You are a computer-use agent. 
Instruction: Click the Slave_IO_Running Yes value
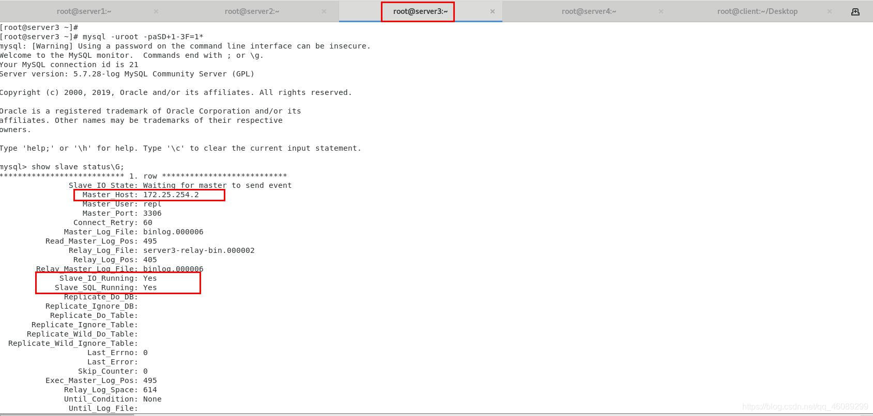150,278
